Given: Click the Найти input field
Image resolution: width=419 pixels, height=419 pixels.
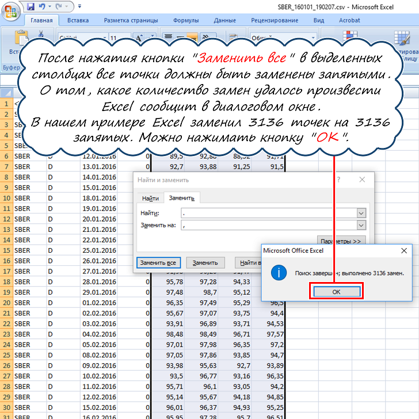Looking at the screenshot, I should click(x=269, y=213).
